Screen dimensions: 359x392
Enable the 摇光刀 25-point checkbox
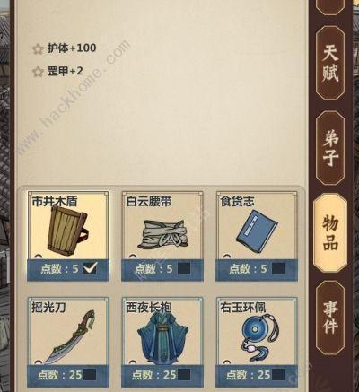pyautogui.click(x=90, y=374)
